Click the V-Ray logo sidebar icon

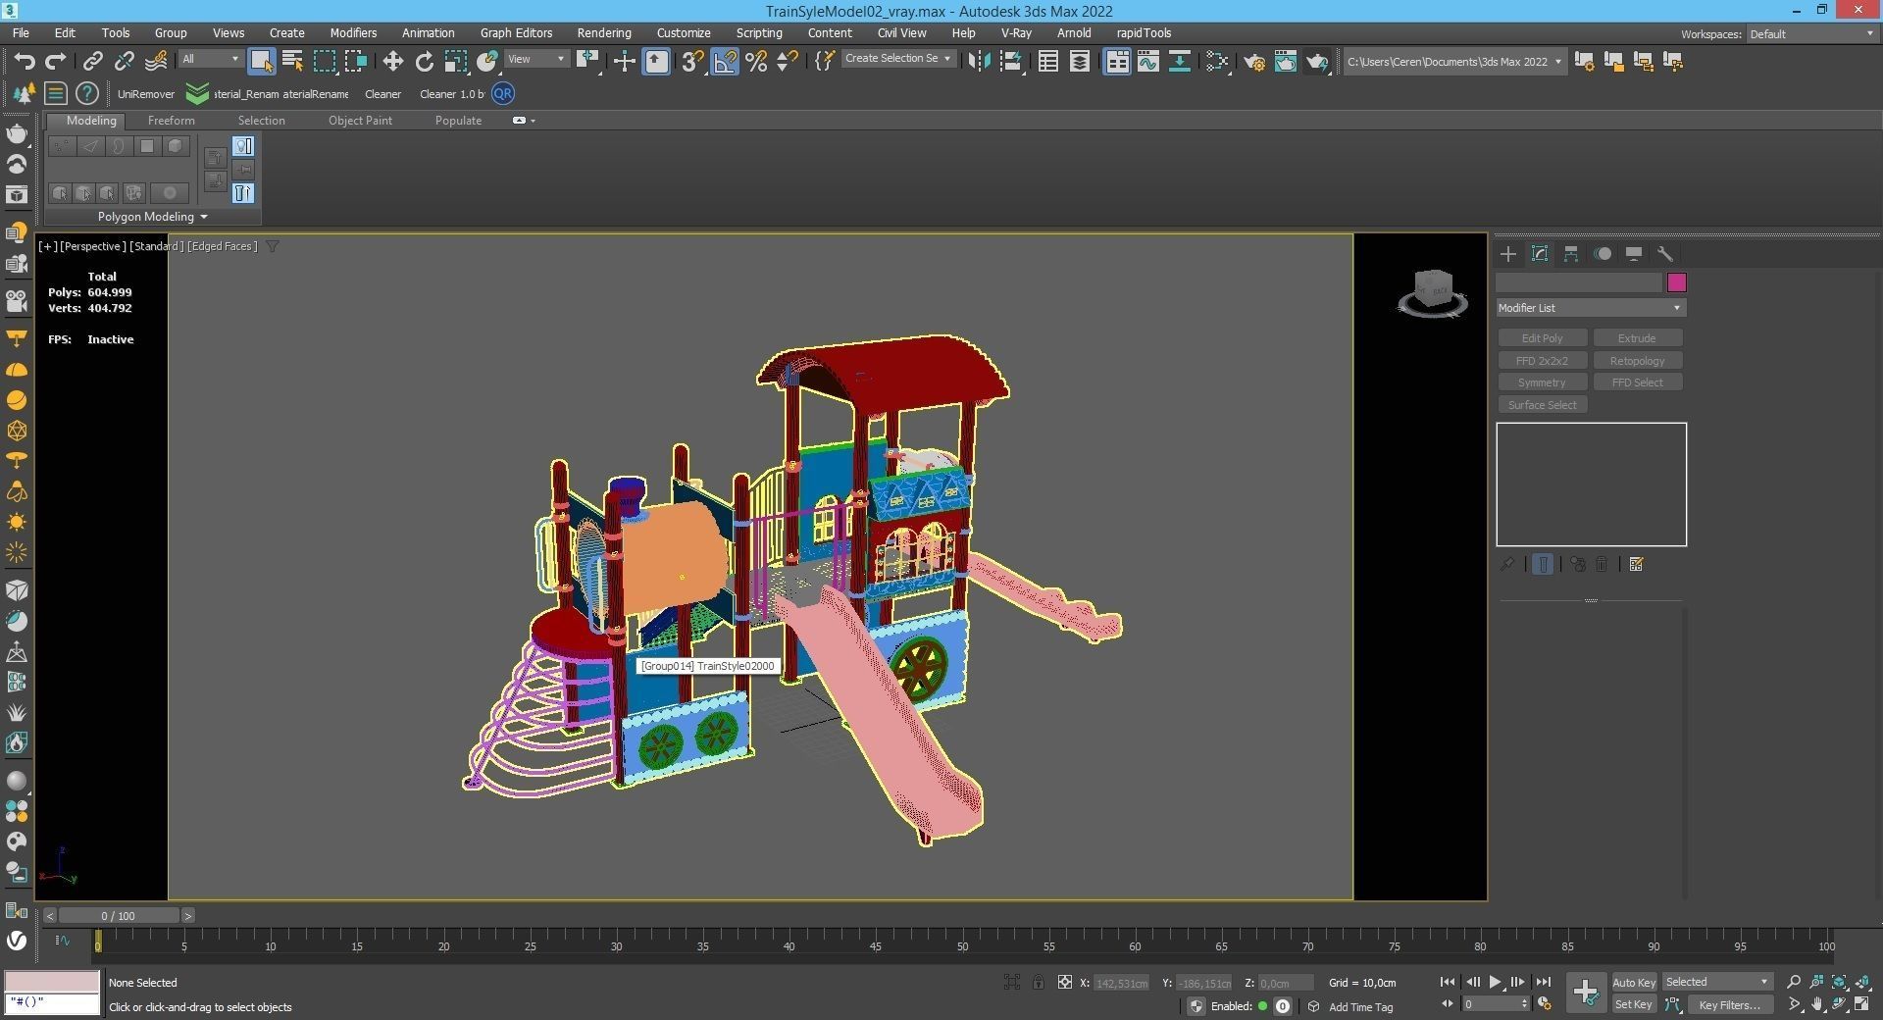tap(17, 940)
